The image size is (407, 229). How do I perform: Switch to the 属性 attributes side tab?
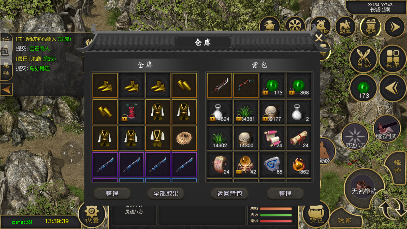click(6, 69)
